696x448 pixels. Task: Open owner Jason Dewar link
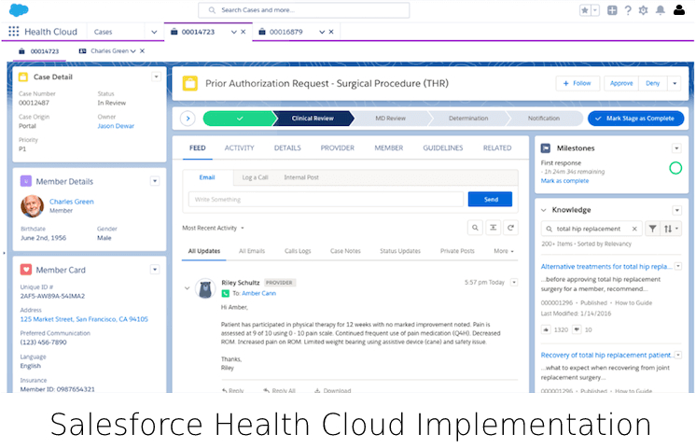coord(116,126)
